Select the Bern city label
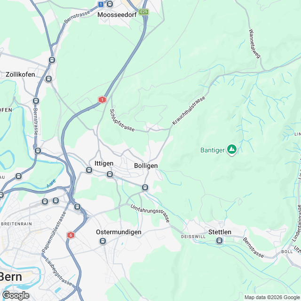 click(11, 277)
